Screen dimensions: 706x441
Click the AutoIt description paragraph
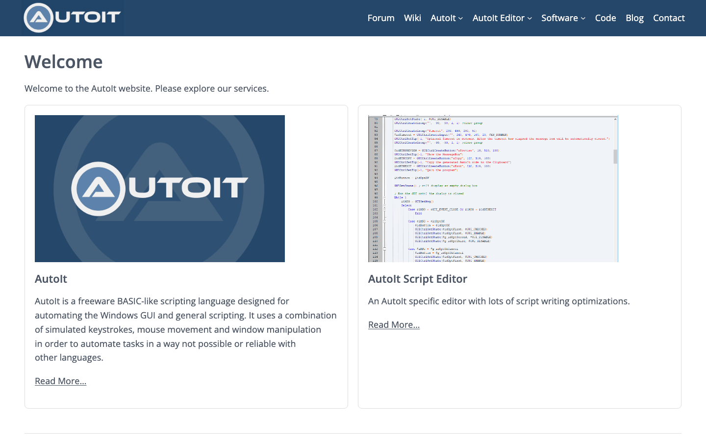coord(185,329)
